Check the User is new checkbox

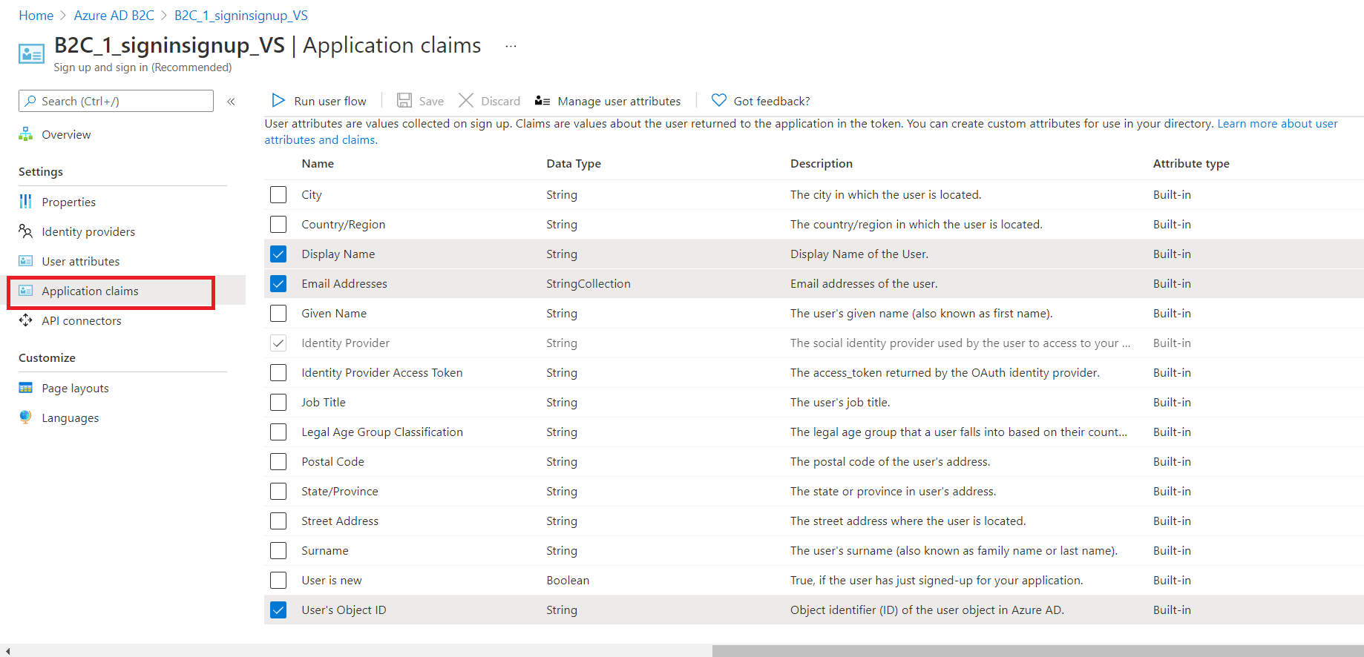pyautogui.click(x=278, y=580)
